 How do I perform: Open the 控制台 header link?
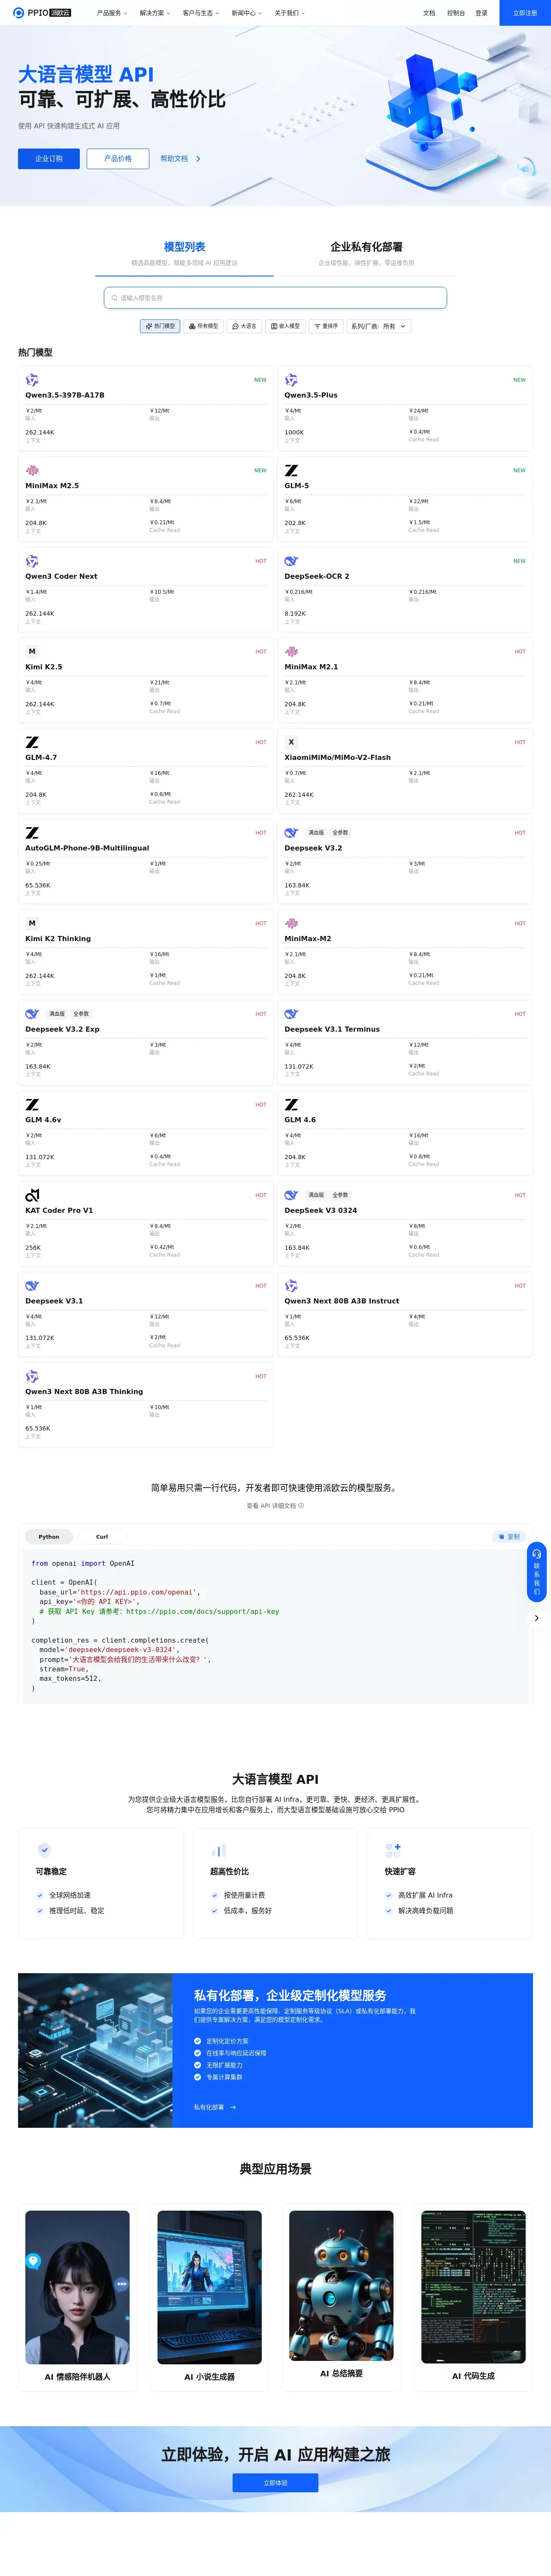[x=456, y=13]
